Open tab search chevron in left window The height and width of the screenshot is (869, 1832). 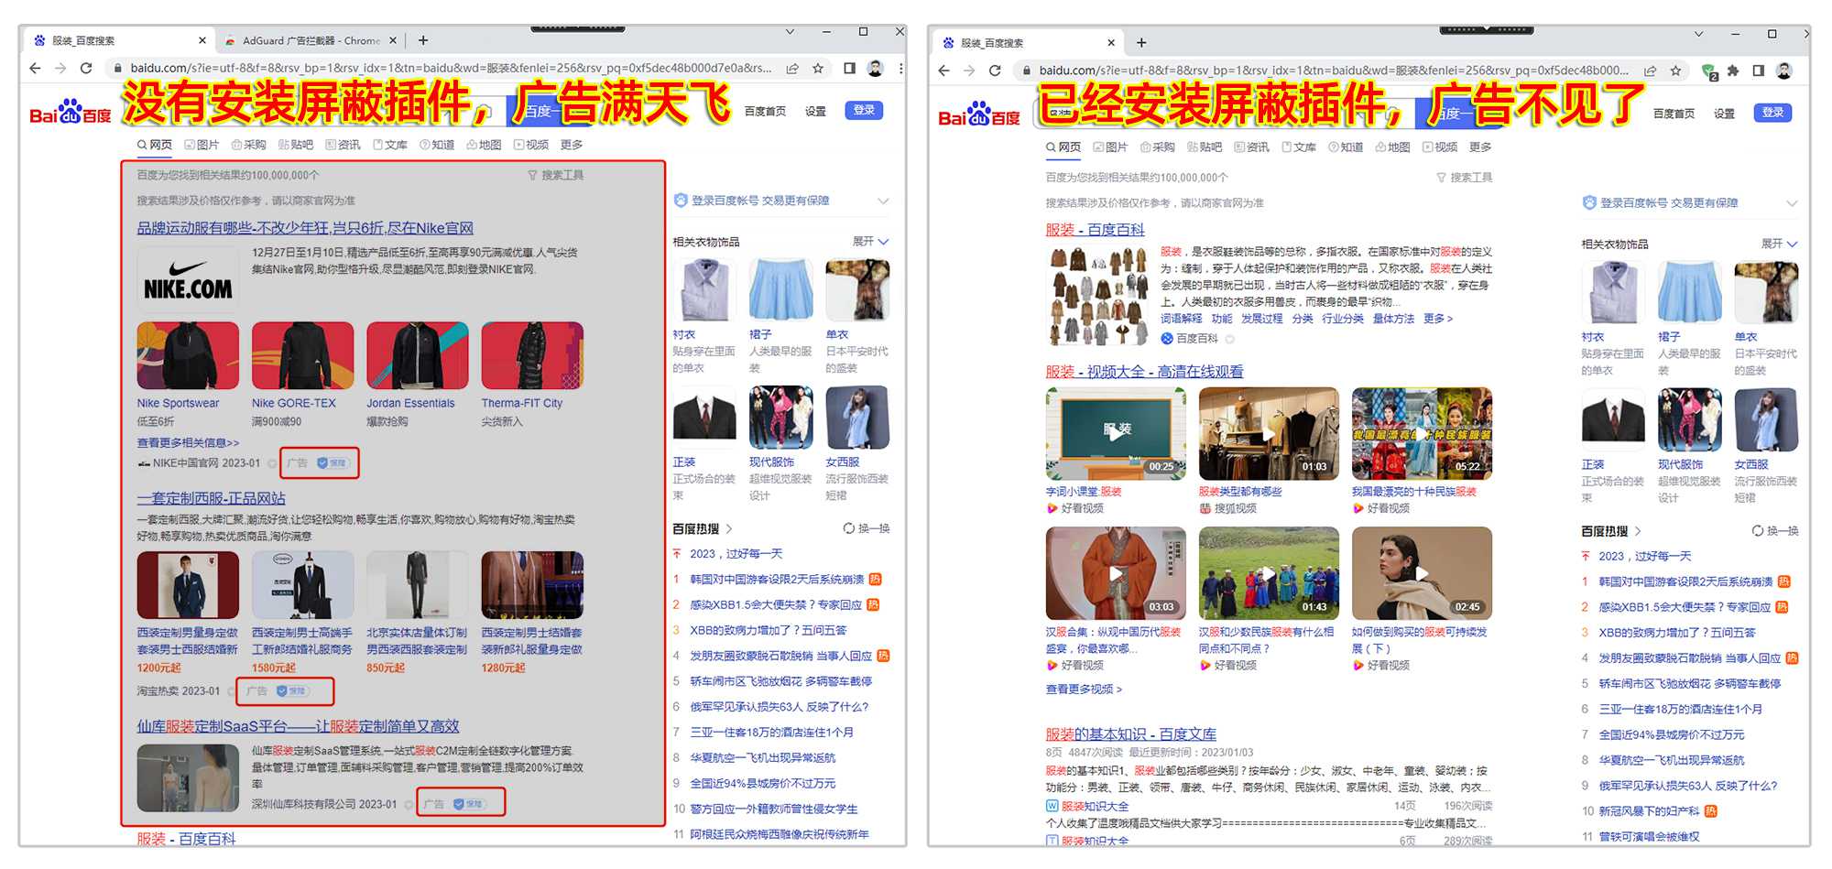tap(790, 32)
